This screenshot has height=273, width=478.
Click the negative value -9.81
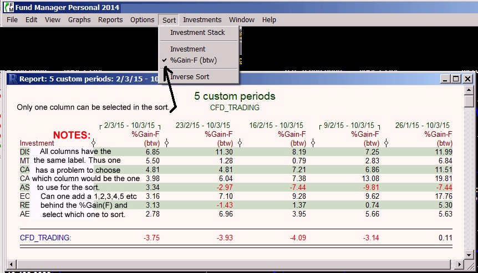click(x=372, y=188)
